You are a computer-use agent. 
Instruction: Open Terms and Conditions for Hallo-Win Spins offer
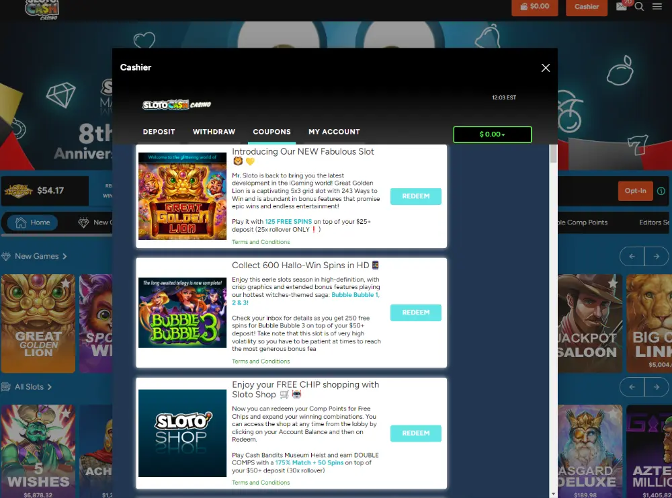coord(261,362)
